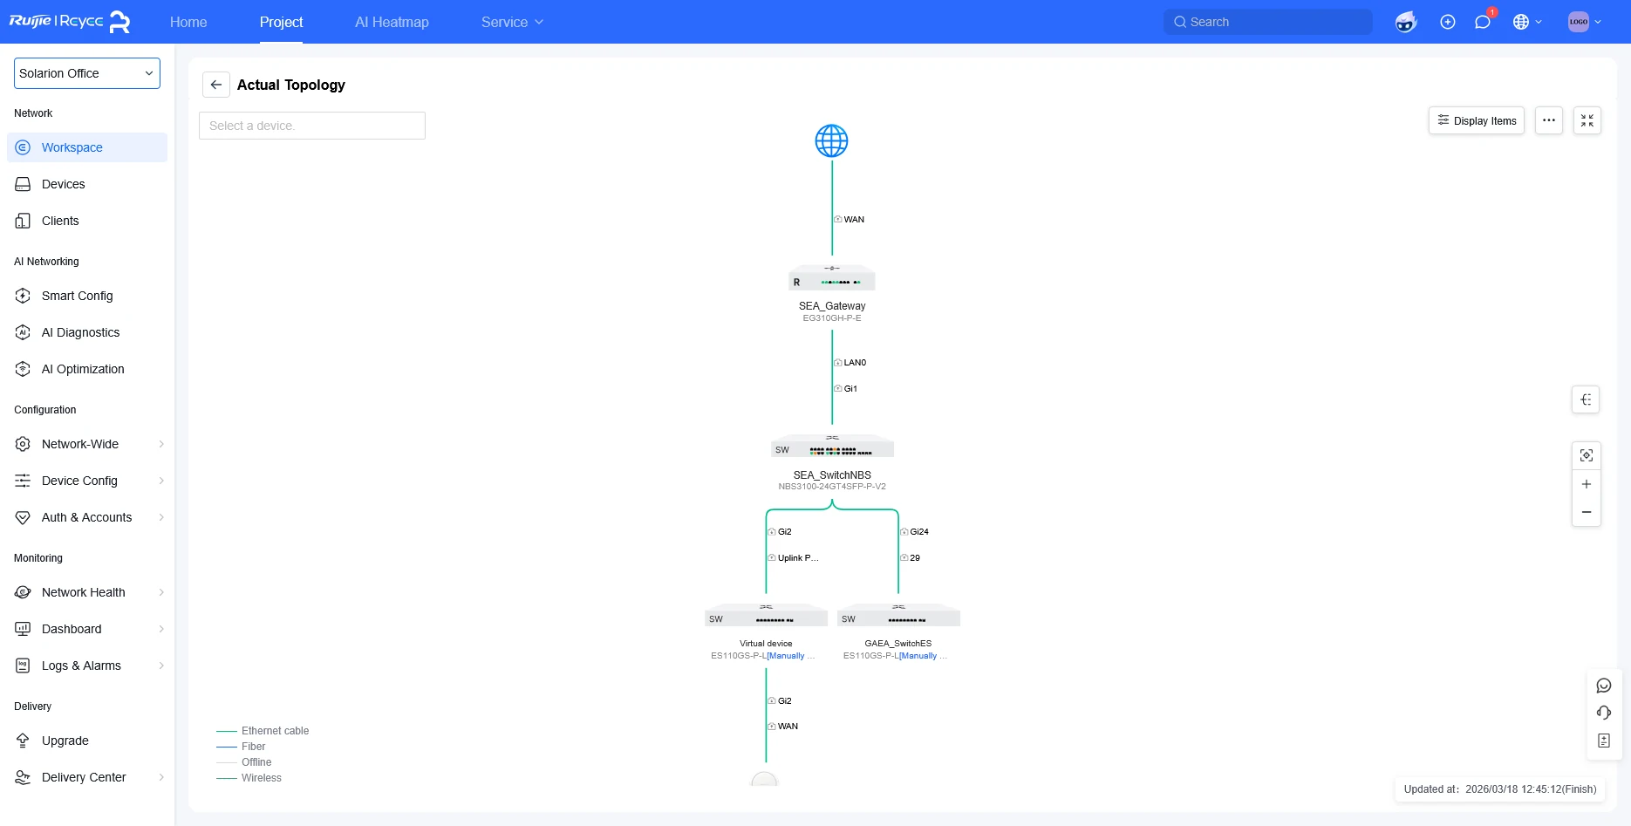Open Devices in the sidebar
The width and height of the screenshot is (1631, 826).
pyautogui.click(x=87, y=184)
